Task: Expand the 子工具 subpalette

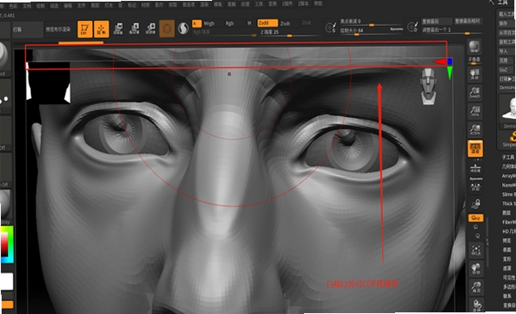Action: click(x=509, y=158)
